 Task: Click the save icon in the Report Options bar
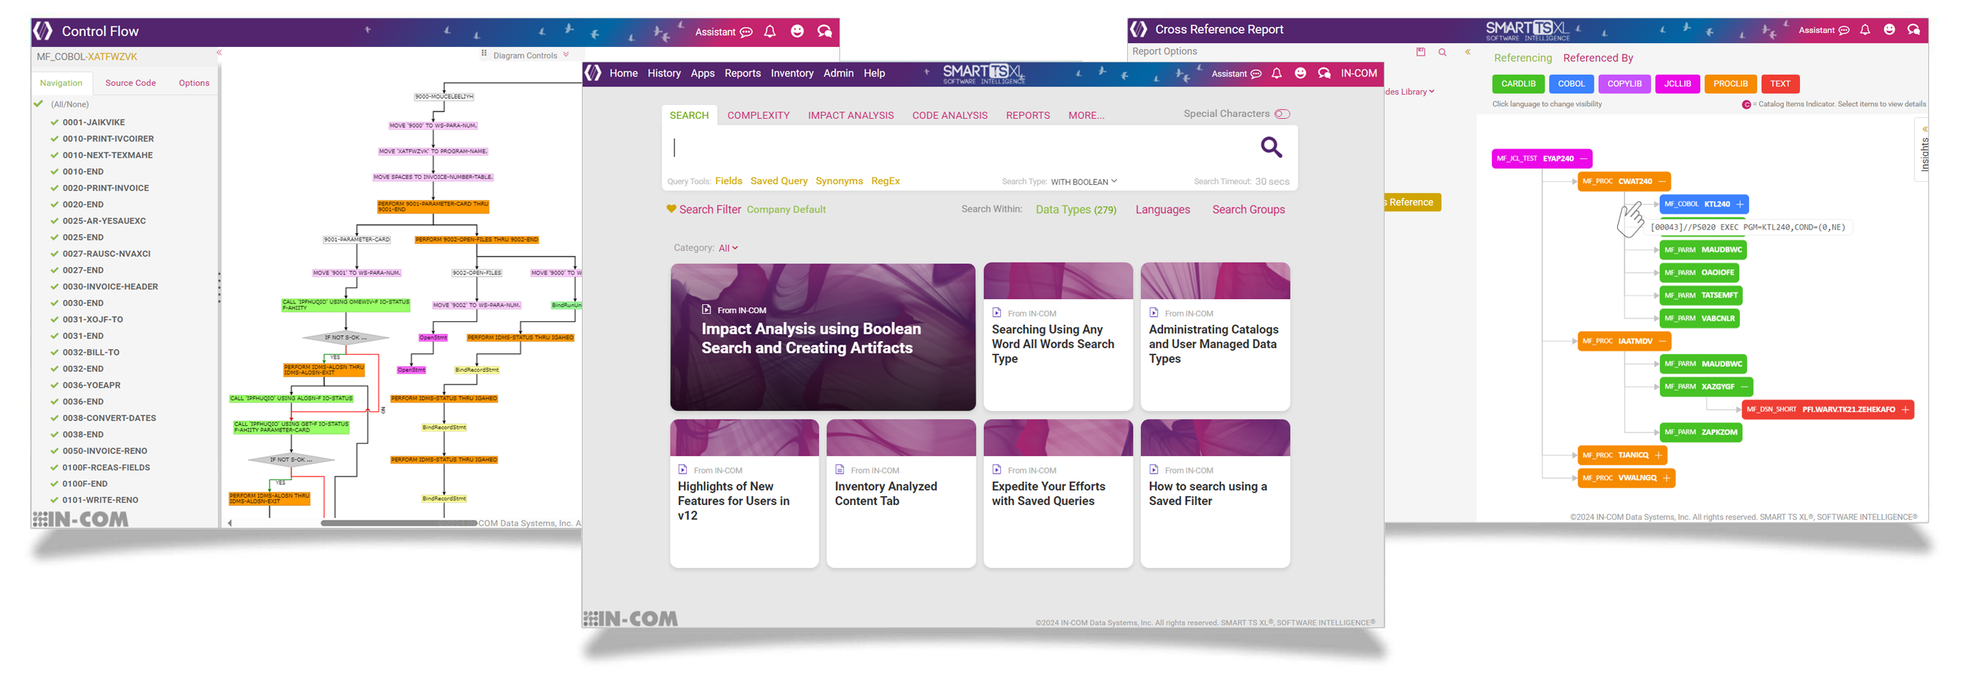coord(1421,52)
